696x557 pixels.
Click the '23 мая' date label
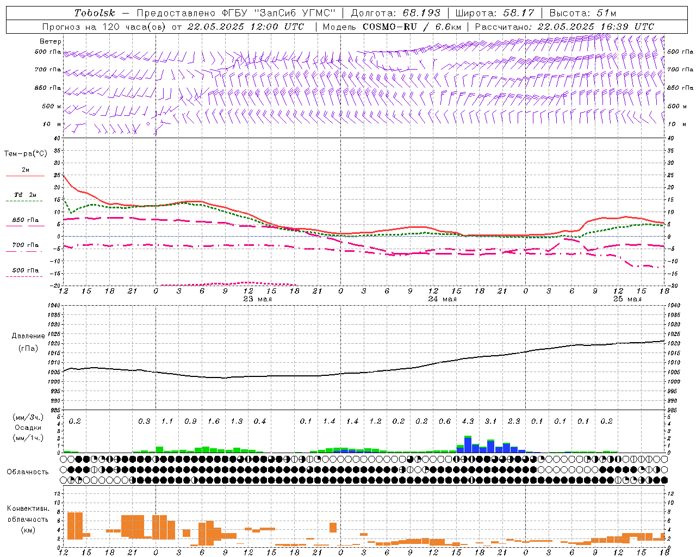point(257,299)
